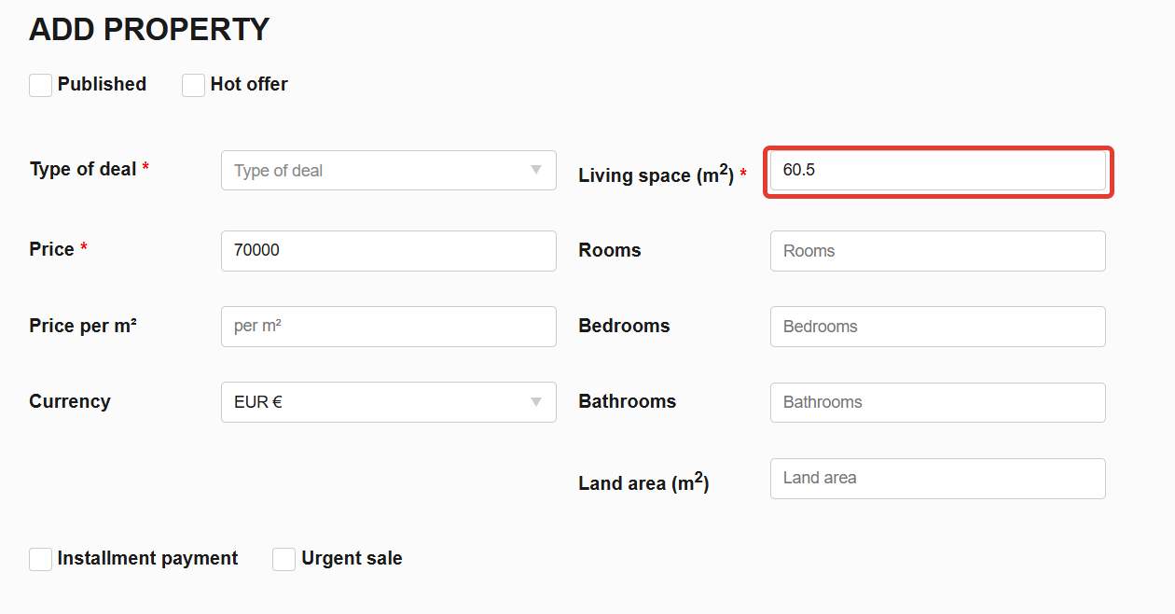Focus the Bathrooms input field

(x=938, y=402)
